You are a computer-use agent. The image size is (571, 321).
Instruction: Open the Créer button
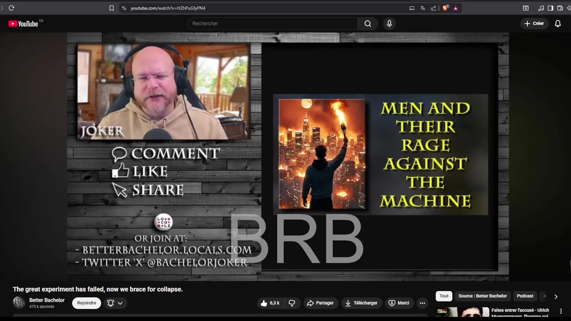tap(534, 24)
